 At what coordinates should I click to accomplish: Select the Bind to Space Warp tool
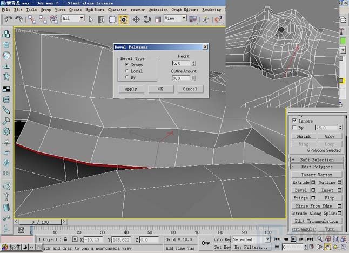[54, 19]
